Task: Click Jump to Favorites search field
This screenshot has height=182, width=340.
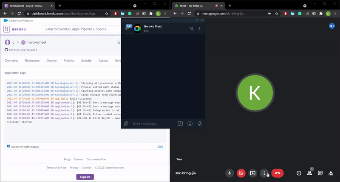Action: (x=81, y=29)
